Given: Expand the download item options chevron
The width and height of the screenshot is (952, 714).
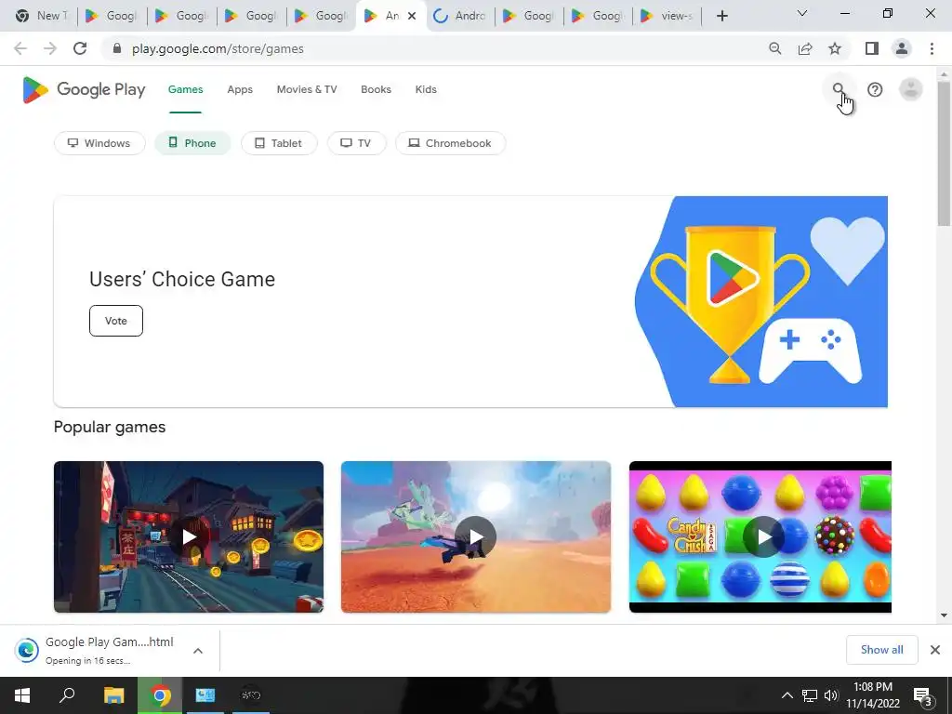Looking at the screenshot, I should point(198,650).
